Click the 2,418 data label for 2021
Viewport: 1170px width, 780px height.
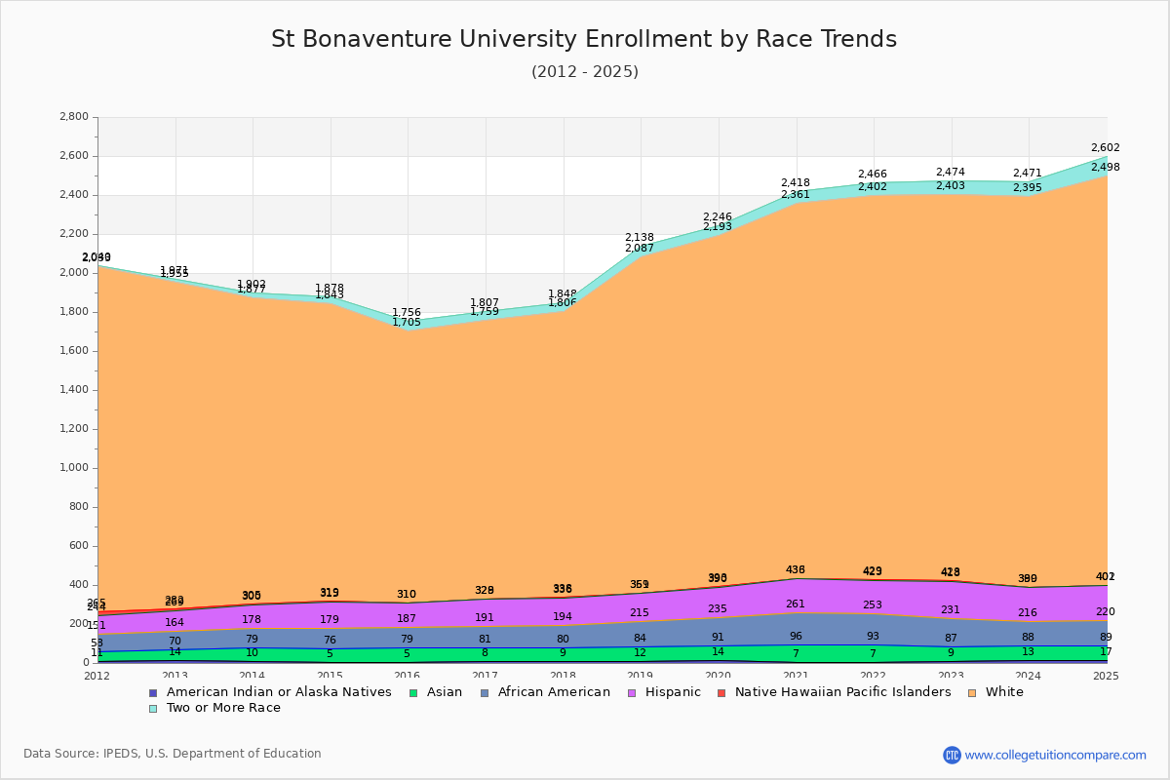coord(796,183)
